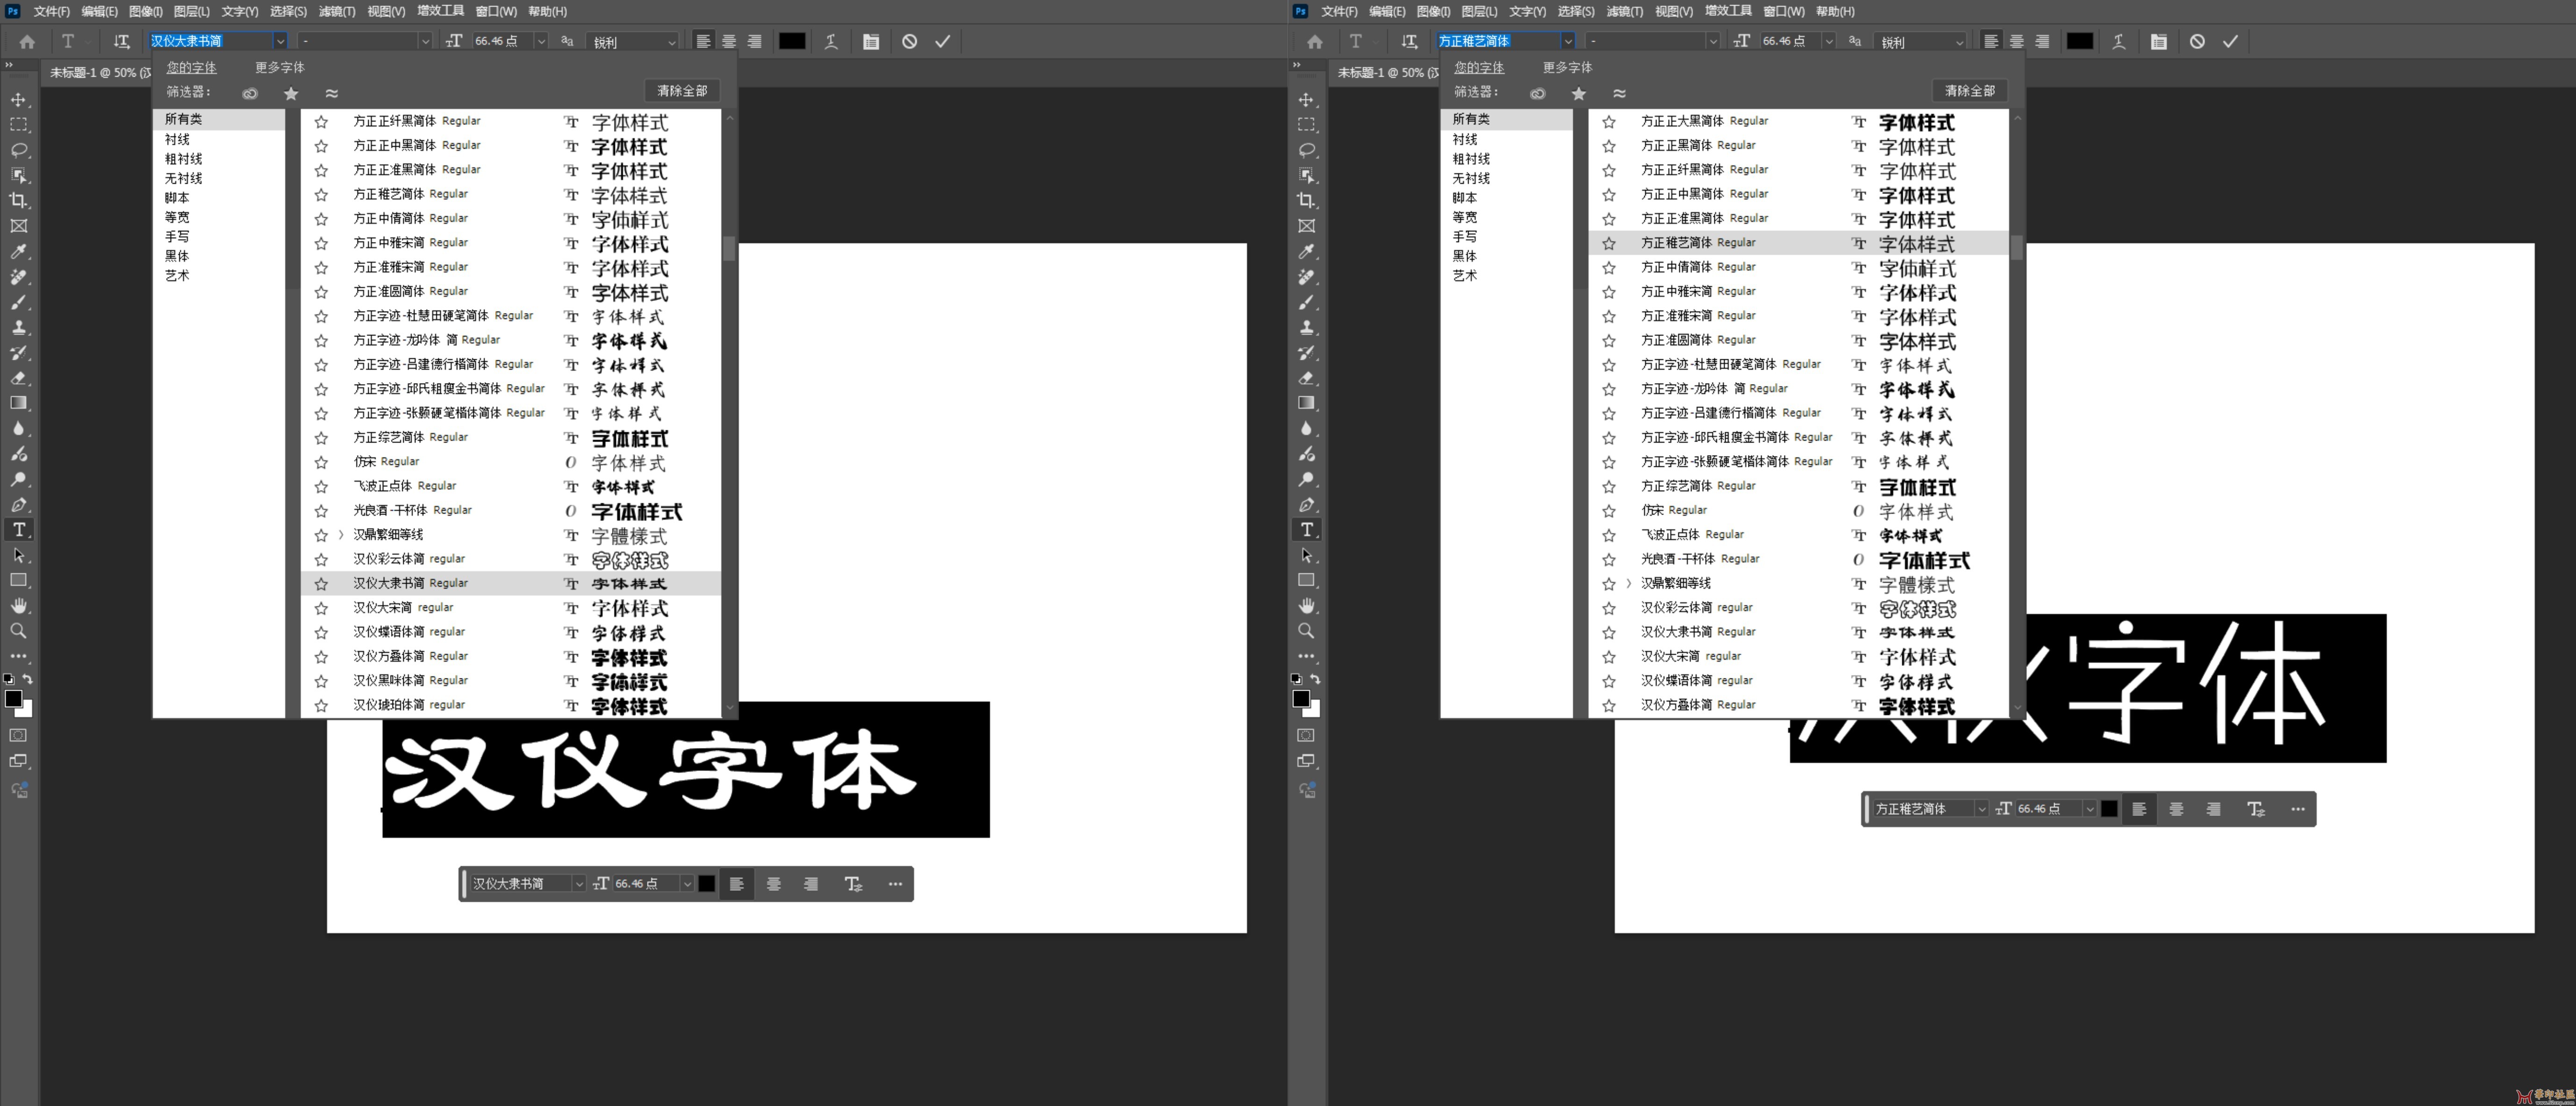This screenshot has height=1106, width=2576.
Task: Toggle text orientation icon in left options bar
Action: tap(121, 41)
